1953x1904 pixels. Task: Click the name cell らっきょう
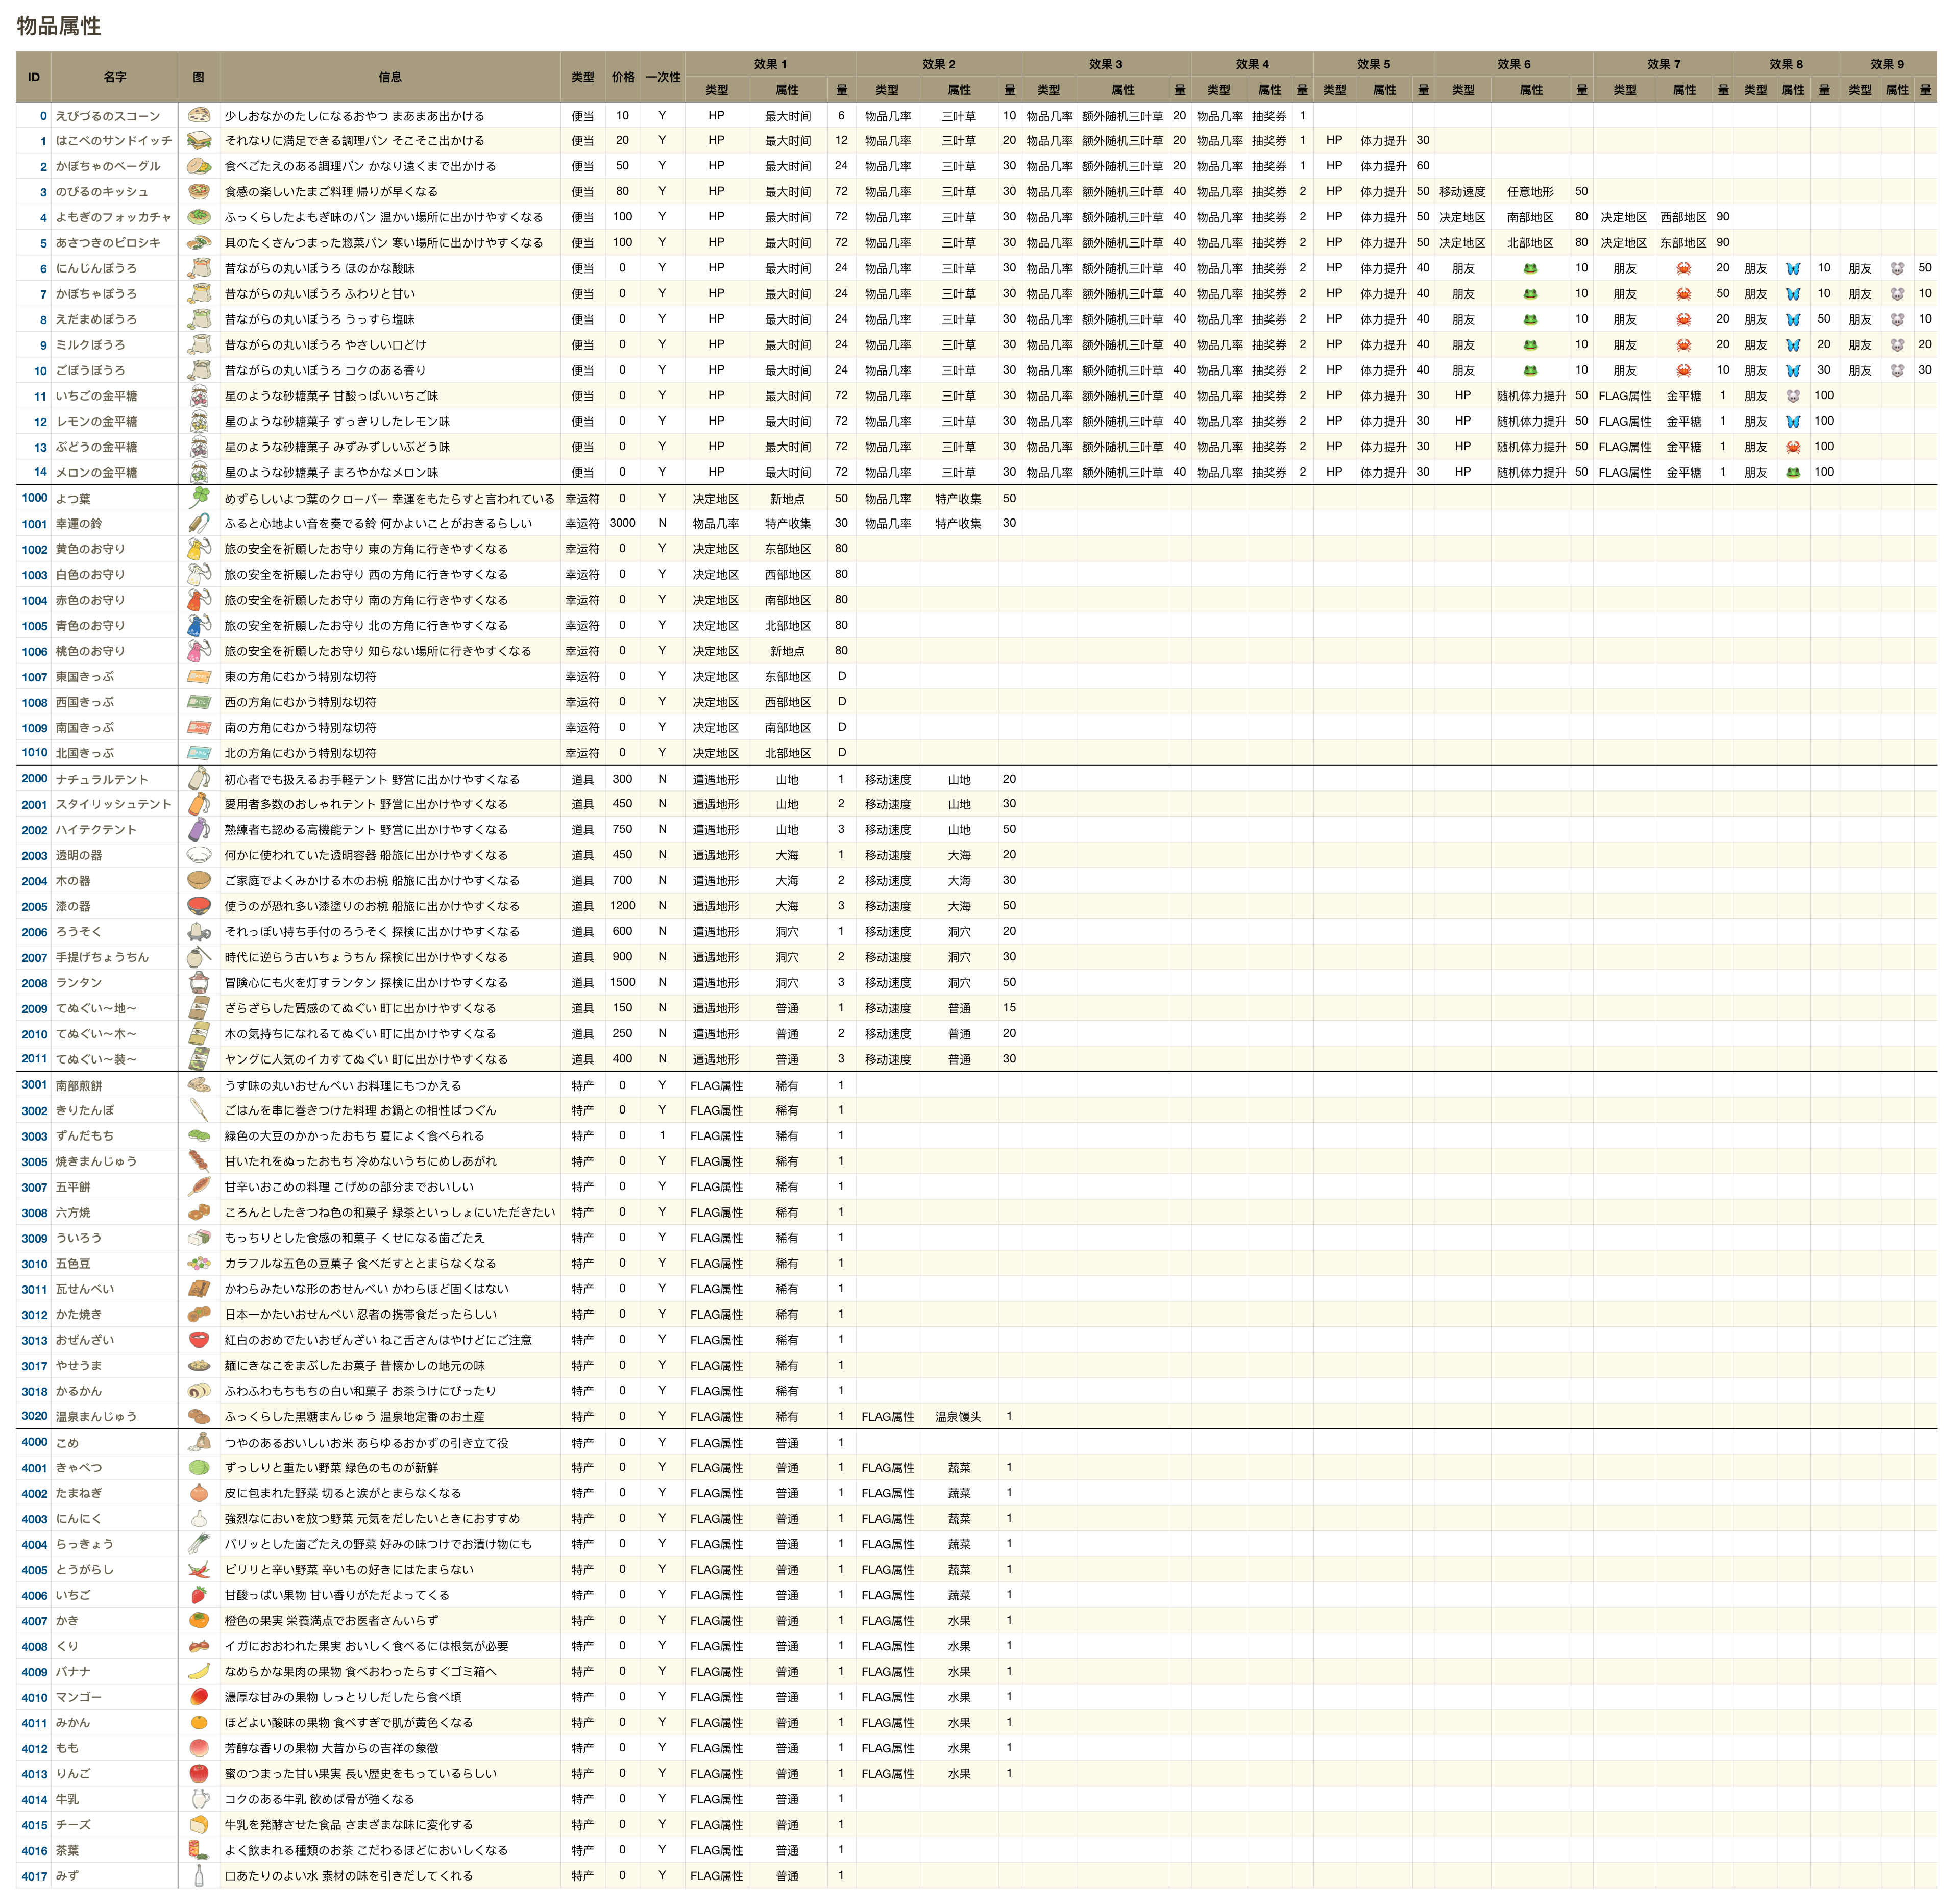115,1544
